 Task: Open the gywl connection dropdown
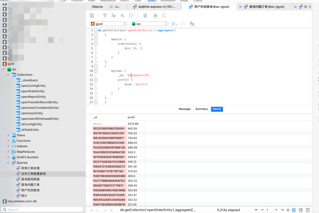(x=108, y=24)
